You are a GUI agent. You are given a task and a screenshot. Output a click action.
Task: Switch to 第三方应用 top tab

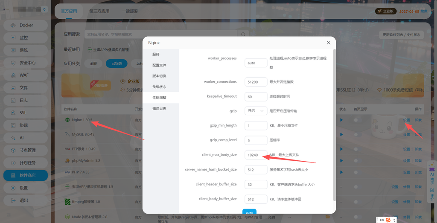click(x=99, y=11)
